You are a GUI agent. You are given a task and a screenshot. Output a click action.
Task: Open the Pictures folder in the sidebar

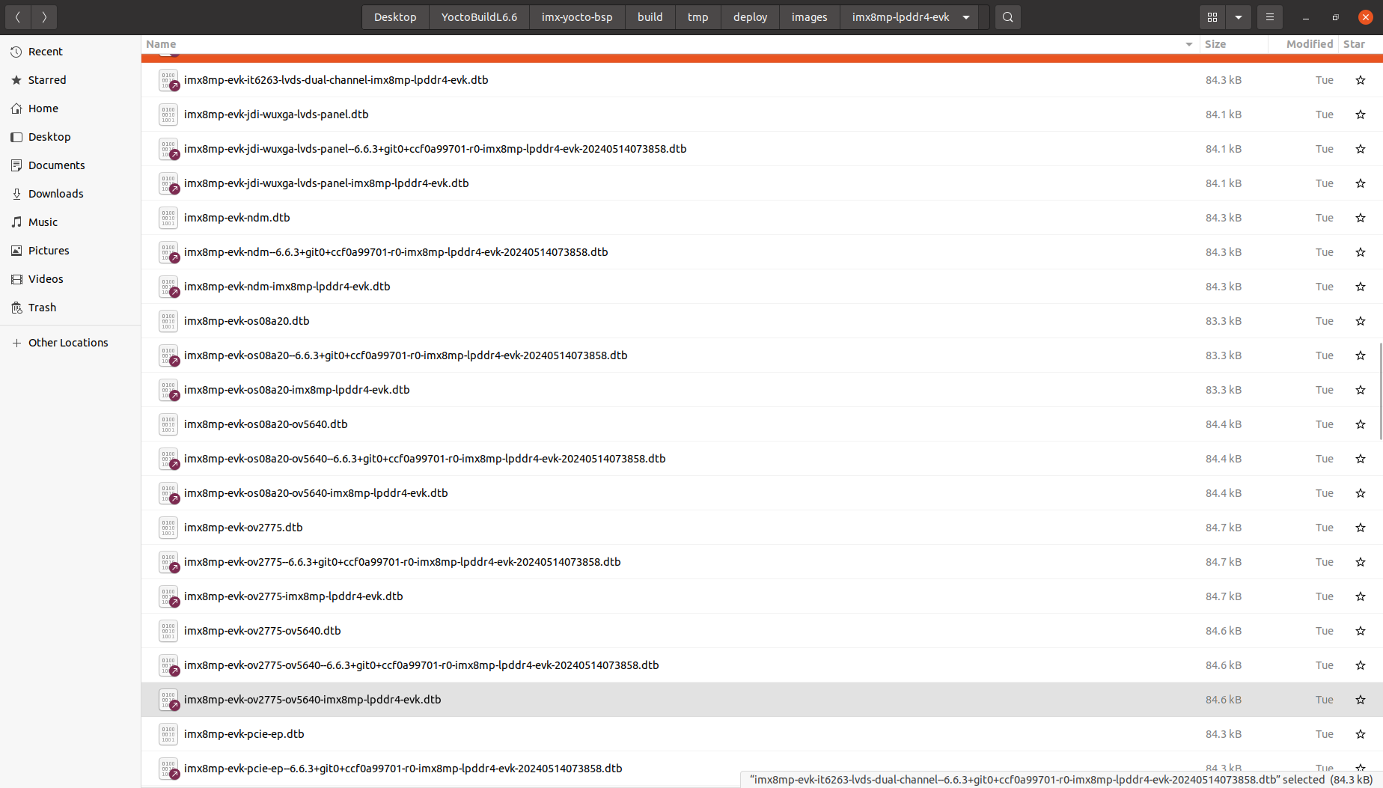(x=49, y=250)
